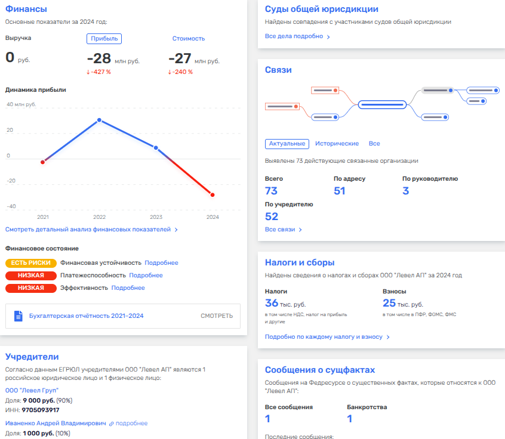Screen dimensions: 505x439
Task: Expand the Все связи list
Action: [x=284, y=230]
